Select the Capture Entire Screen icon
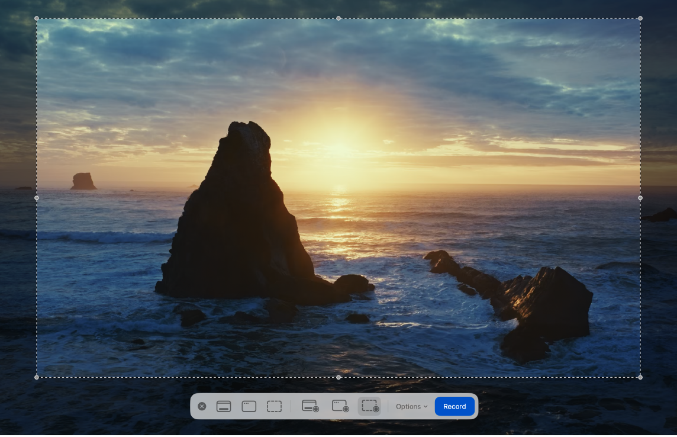This screenshot has height=437, width=677. point(223,406)
